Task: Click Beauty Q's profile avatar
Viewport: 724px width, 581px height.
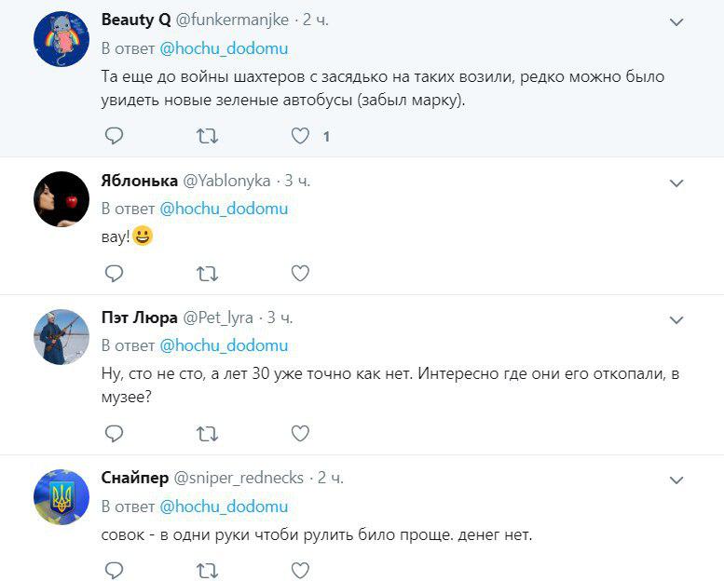Action: 61,41
